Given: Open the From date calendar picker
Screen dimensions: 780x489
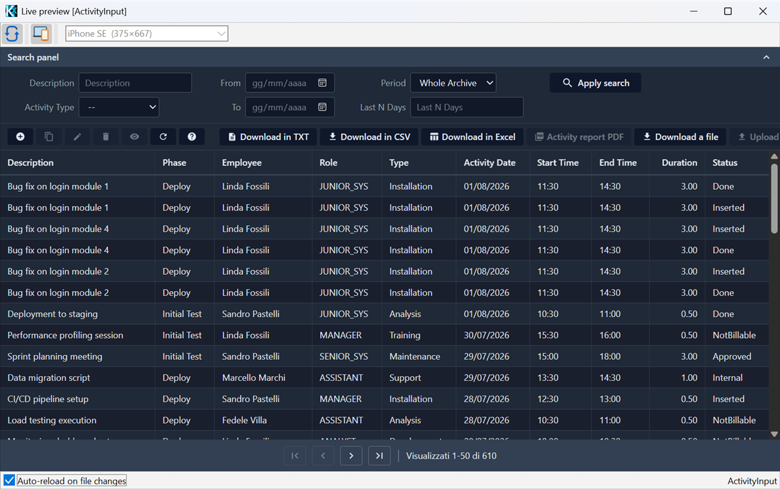Looking at the screenshot, I should pos(322,83).
